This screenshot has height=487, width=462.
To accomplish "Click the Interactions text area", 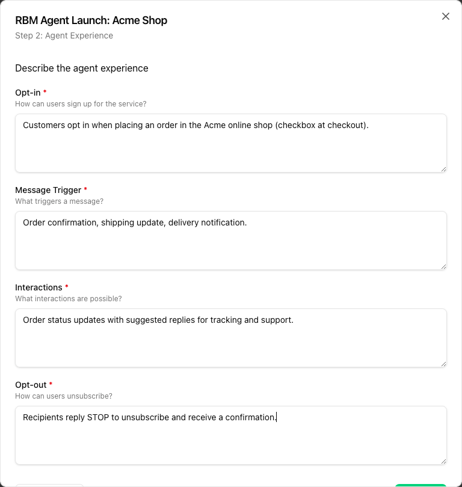I will coord(231,338).
